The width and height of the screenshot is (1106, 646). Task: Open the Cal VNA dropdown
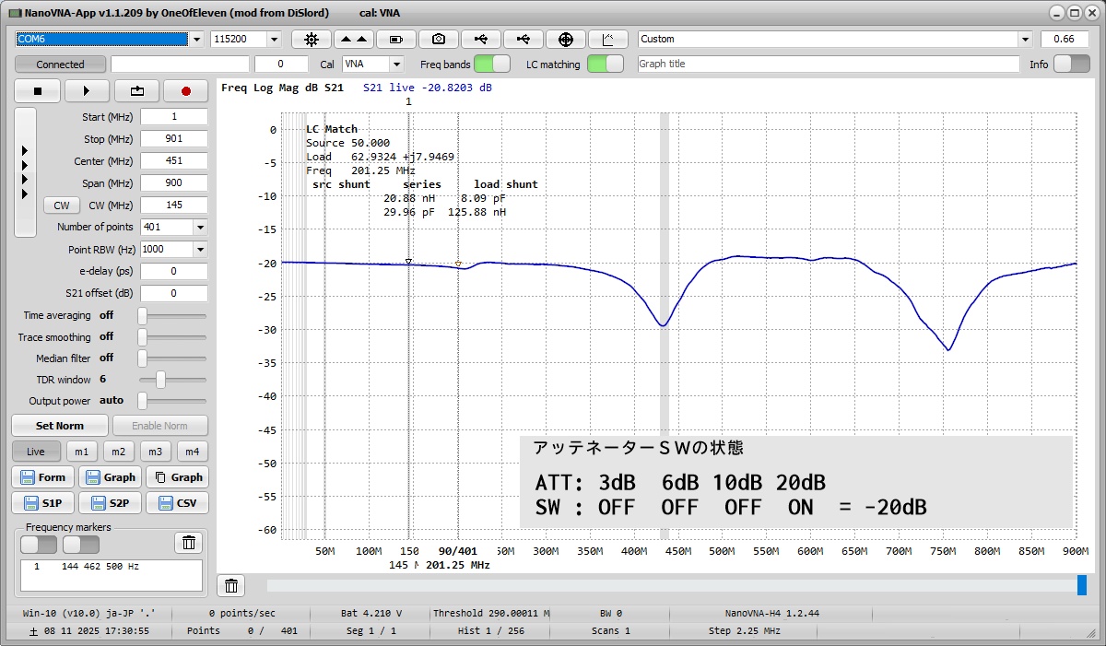[396, 65]
